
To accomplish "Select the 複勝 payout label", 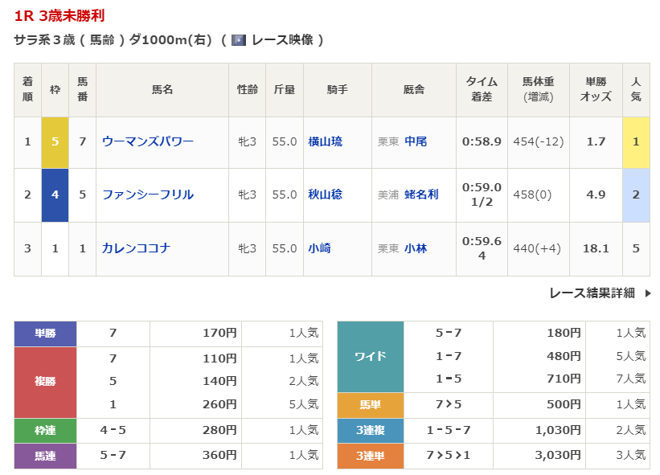I will point(46,382).
